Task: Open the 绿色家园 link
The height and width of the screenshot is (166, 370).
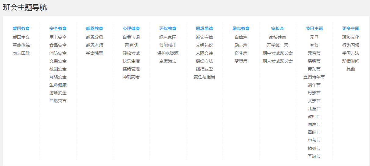Action: [x=168, y=37]
